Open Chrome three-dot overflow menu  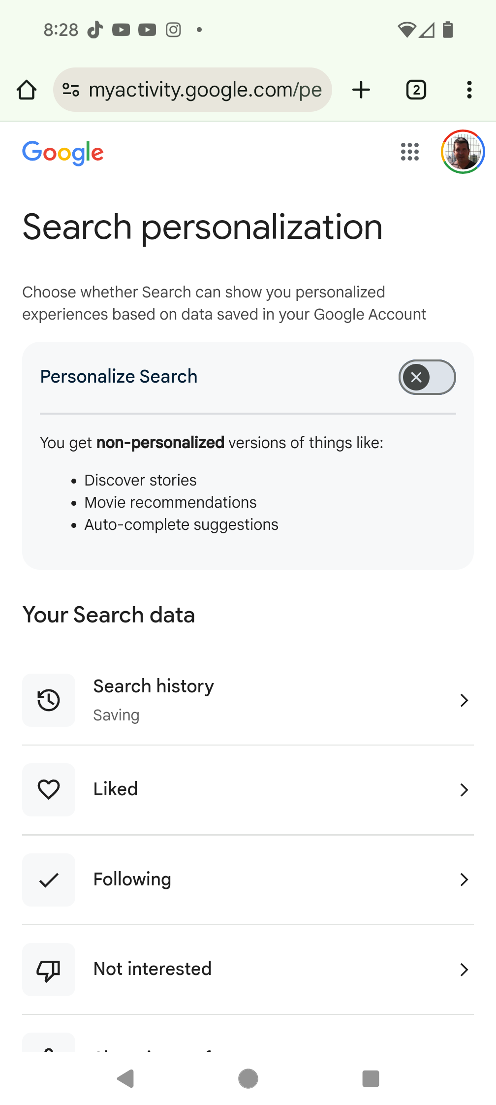point(469,90)
